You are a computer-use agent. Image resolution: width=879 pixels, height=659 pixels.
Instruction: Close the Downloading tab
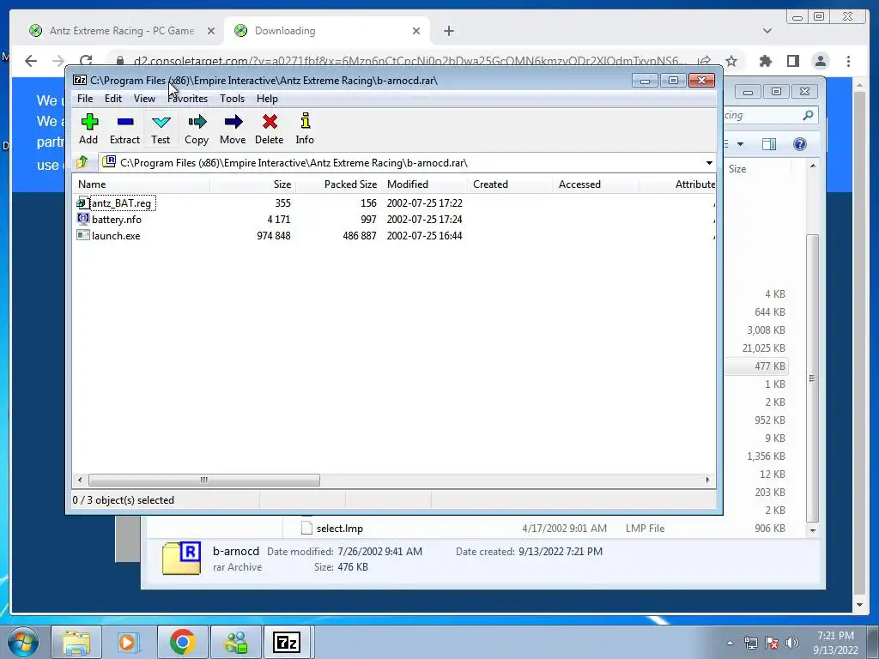coord(416,31)
